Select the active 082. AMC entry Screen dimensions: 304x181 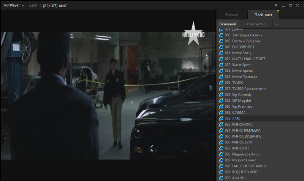point(260,118)
